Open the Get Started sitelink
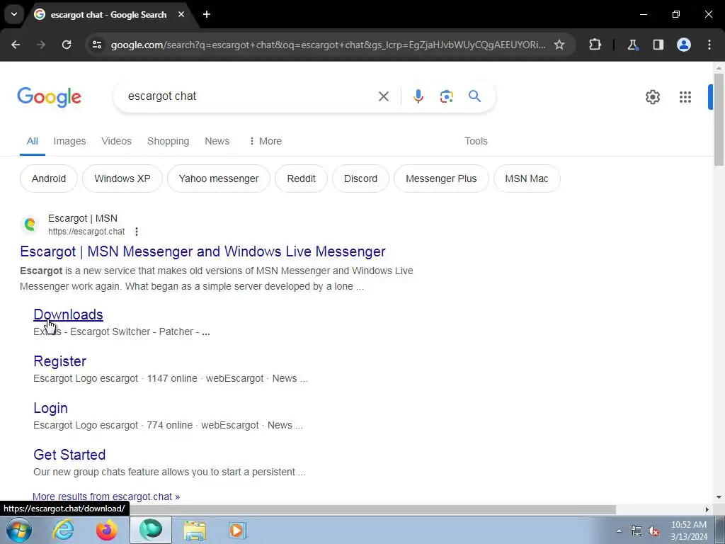This screenshot has width=725, height=544. point(69,455)
